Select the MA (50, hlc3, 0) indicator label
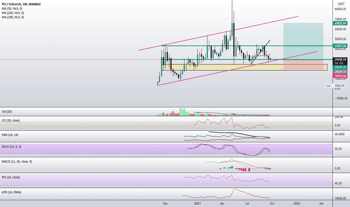 12,9
